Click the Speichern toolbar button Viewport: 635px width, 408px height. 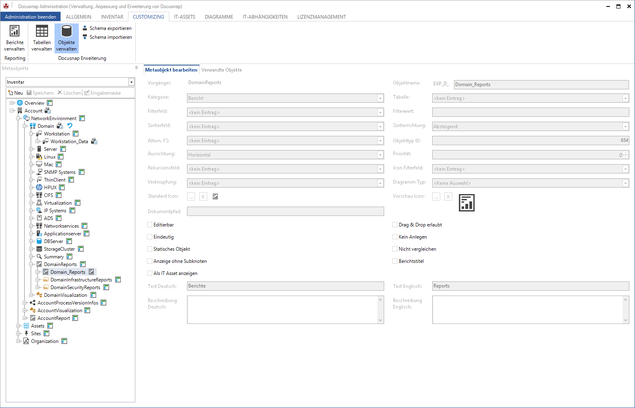pos(40,93)
